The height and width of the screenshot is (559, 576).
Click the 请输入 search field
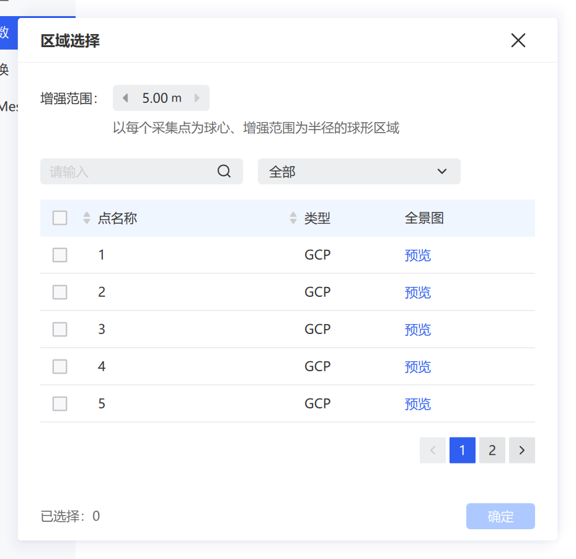click(x=141, y=172)
